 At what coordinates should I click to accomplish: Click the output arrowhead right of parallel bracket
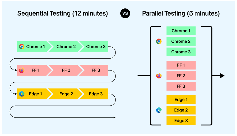tap(222, 76)
